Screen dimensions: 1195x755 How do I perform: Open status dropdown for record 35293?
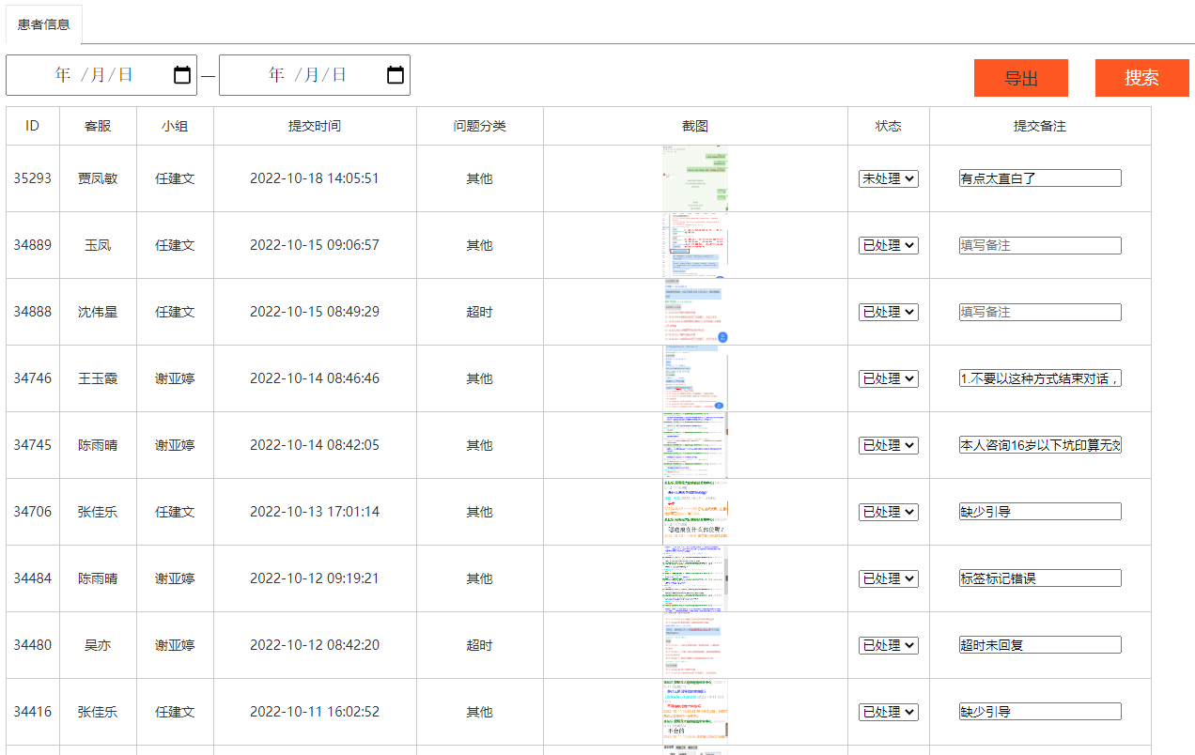(888, 178)
